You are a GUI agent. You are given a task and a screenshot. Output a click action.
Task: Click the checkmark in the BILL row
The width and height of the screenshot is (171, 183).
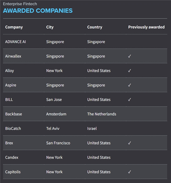[129, 100]
